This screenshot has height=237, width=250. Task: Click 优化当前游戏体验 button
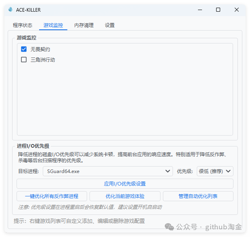coord(125,196)
